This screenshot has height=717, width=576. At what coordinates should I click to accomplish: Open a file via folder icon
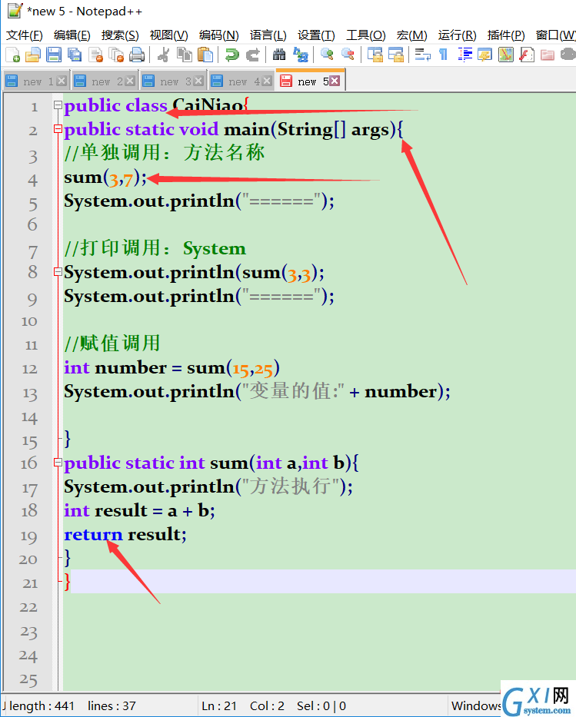pyautogui.click(x=32, y=55)
